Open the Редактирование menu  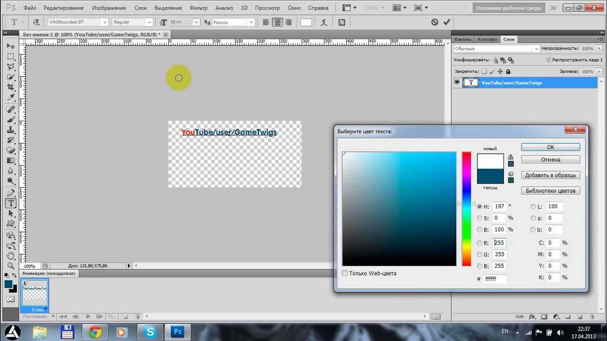tap(64, 8)
